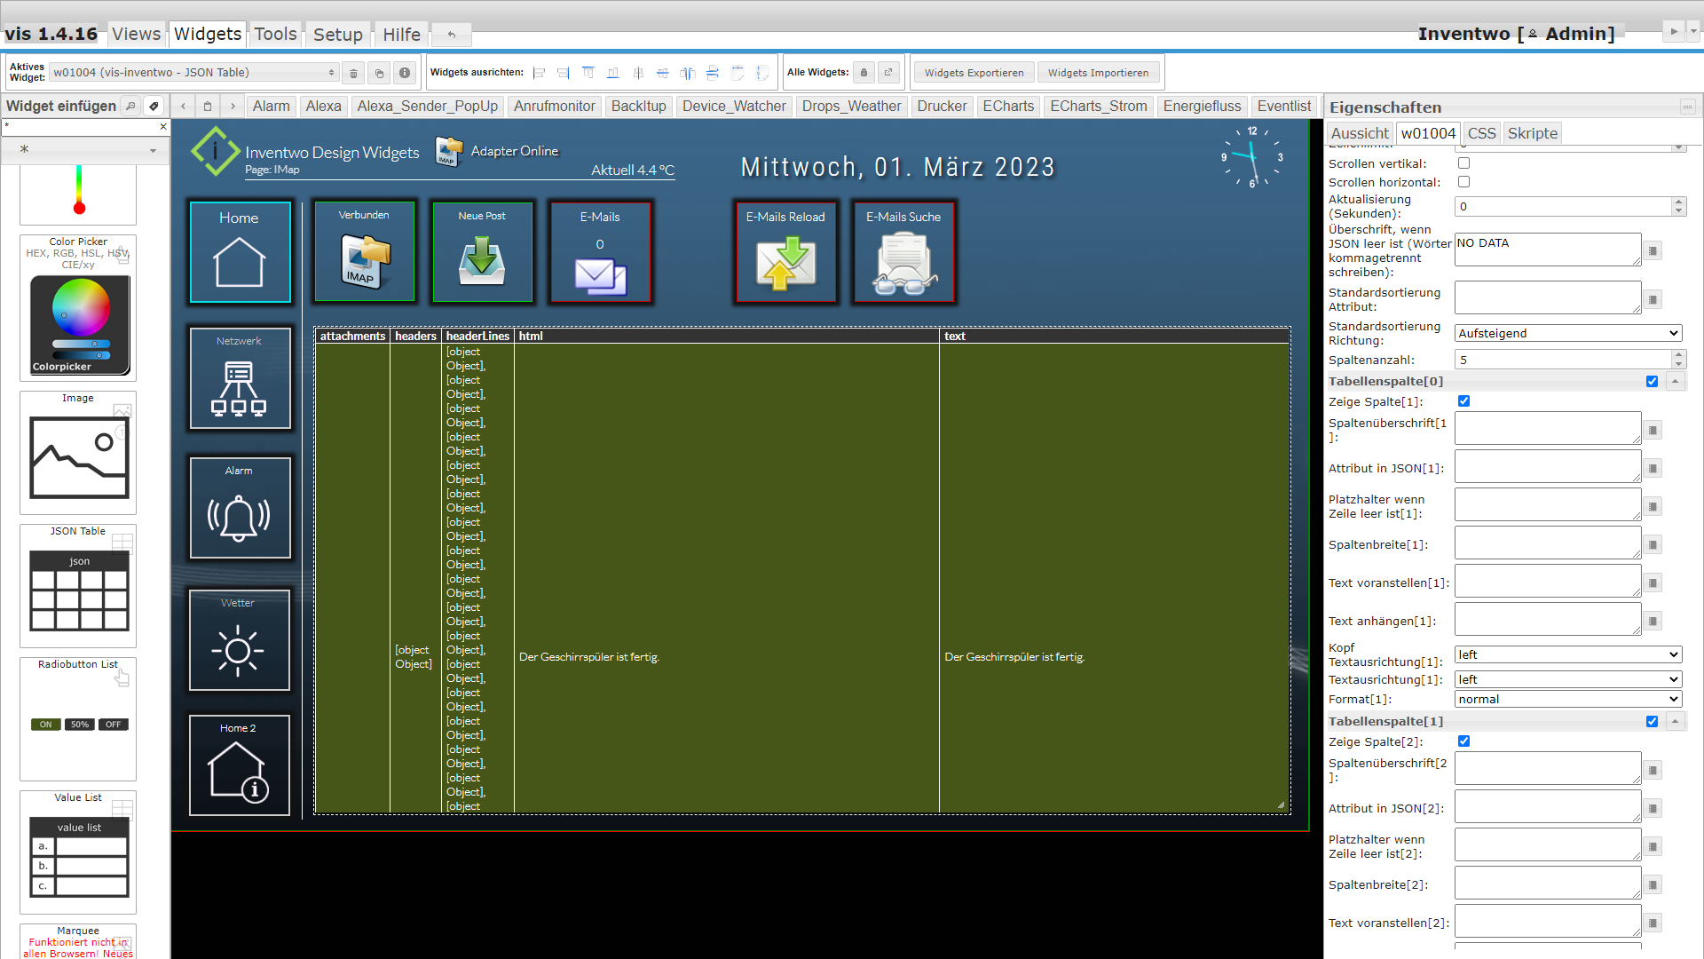The width and height of the screenshot is (1704, 959).
Task: Open Standardsortierung Richtung dropdown
Action: (x=1568, y=334)
